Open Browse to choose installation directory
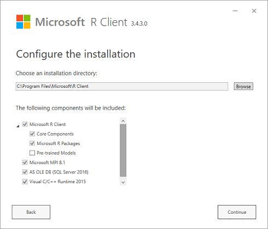Image resolution: width=268 pixels, height=229 pixels. (x=243, y=86)
